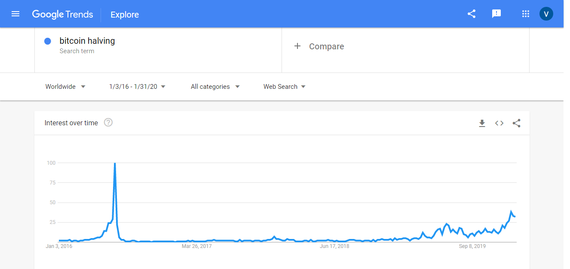Go to the Google Trends home logo

point(62,14)
